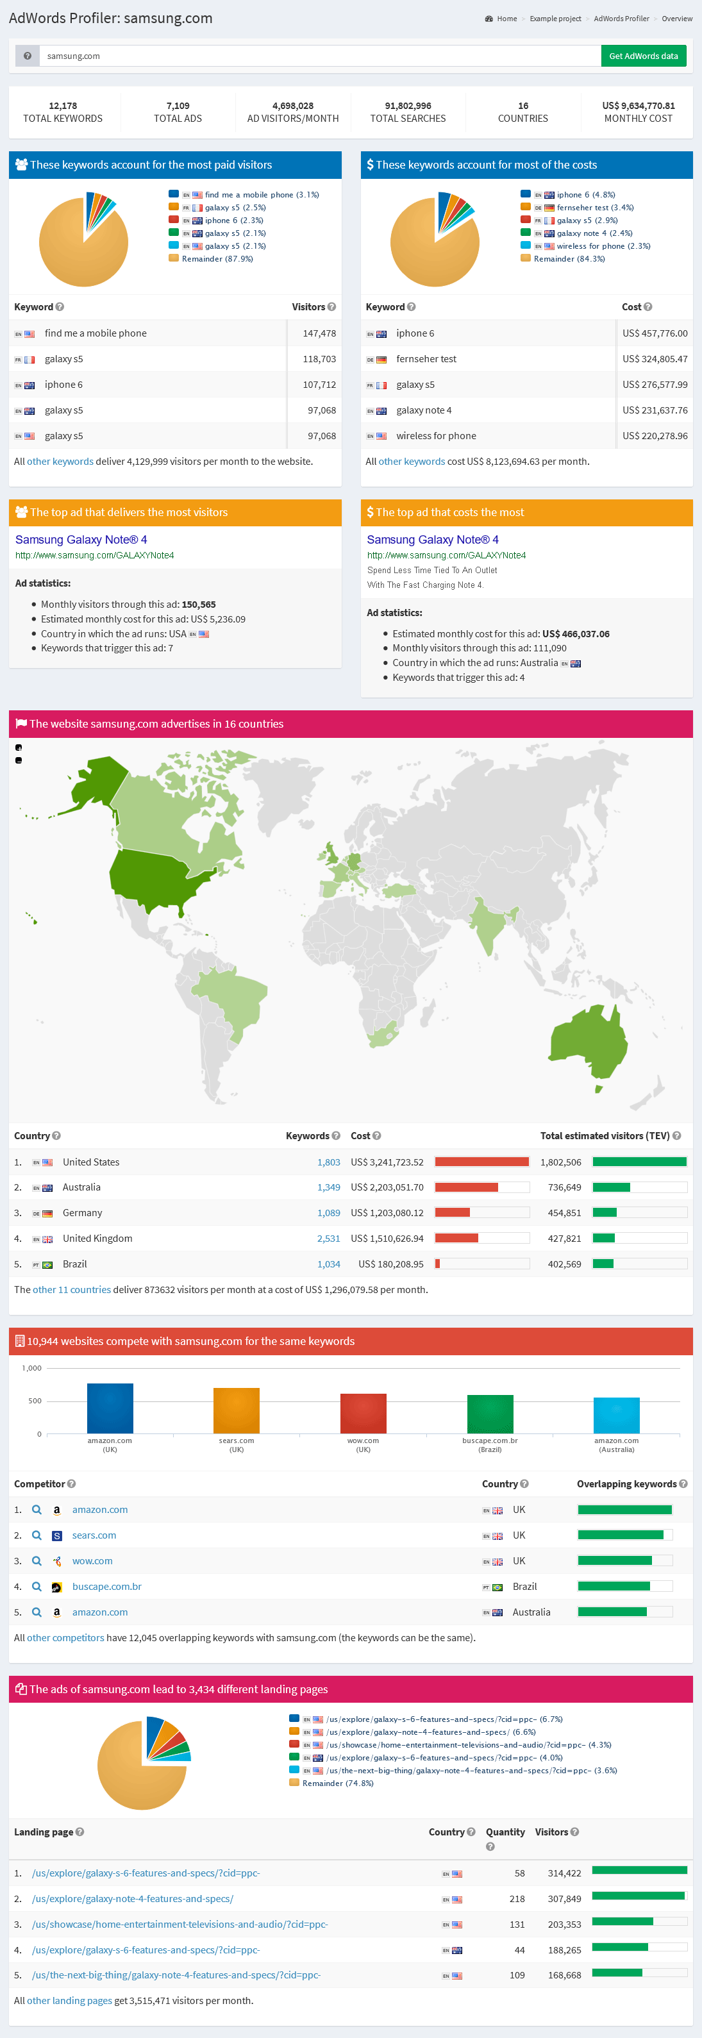The width and height of the screenshot is (702, 2038).
Task: Click help icon next to Country in countries table
Action: pos(56,1136)
